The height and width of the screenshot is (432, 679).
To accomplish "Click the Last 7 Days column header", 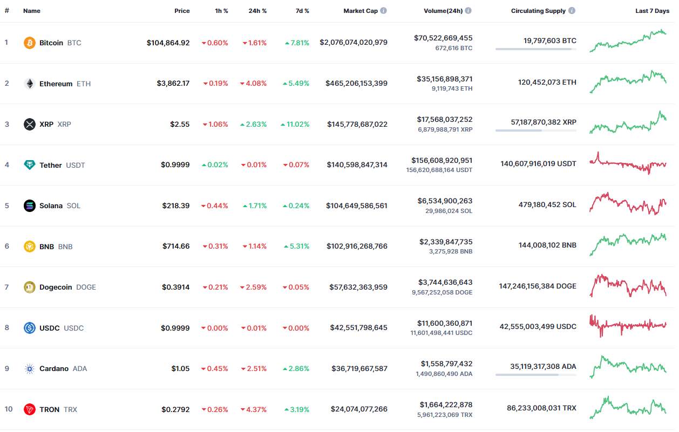I will coord(652,11).
